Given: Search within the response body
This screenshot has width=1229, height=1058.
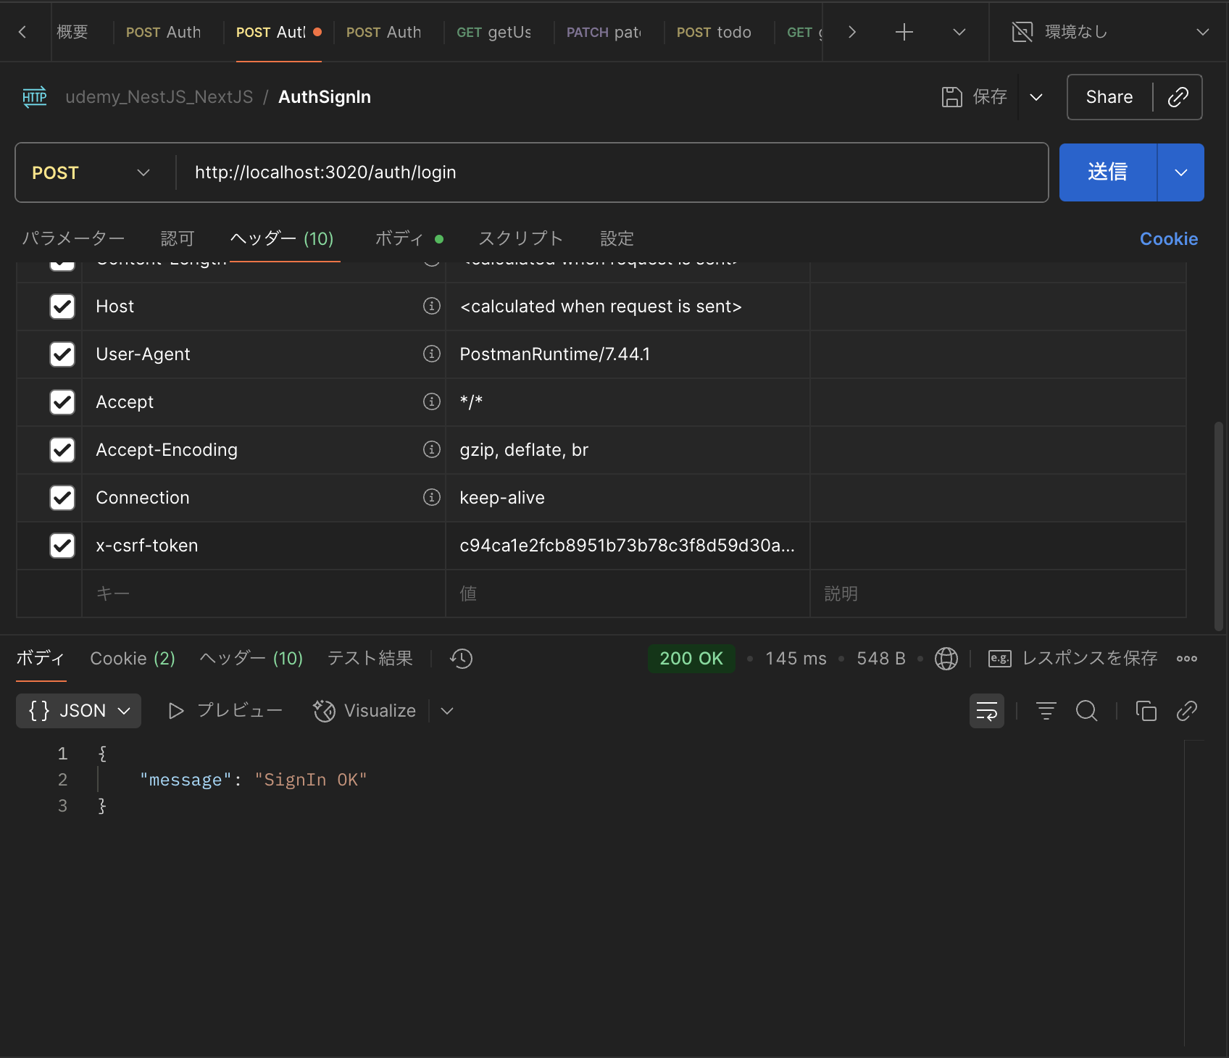Looking at the screenshot, I should pyautogui.click(x=1086, y=711).
